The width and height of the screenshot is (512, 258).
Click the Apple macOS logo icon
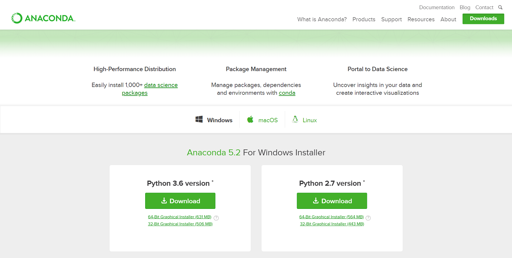tap(250, 119)
